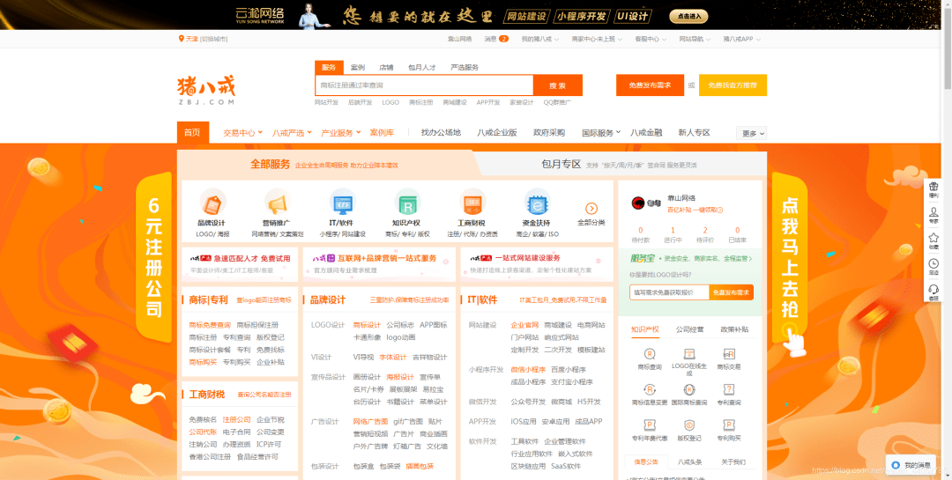Select the 店铺 search tab

(x=386, y=67)
